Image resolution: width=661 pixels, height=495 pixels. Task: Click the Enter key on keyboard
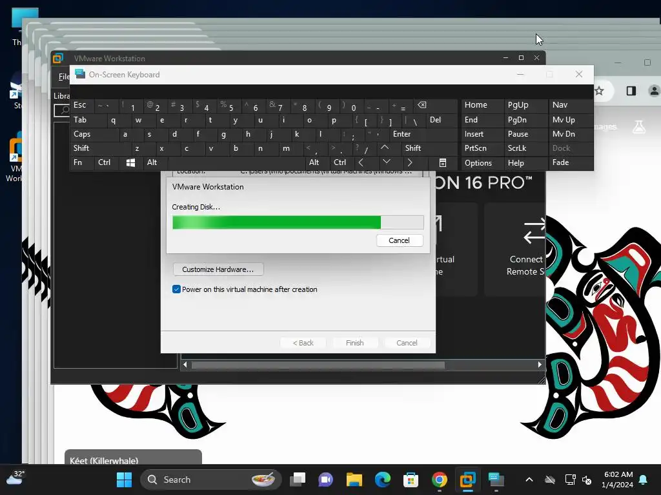pyautogui.click(x=423, y=134)
